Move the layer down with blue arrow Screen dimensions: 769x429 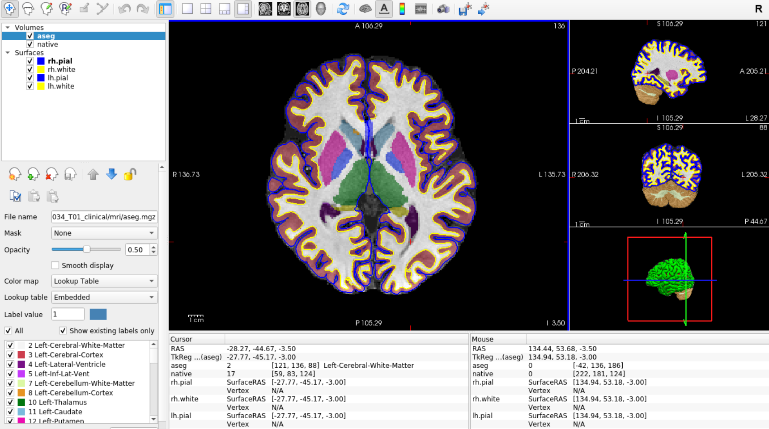click(111, 174)
